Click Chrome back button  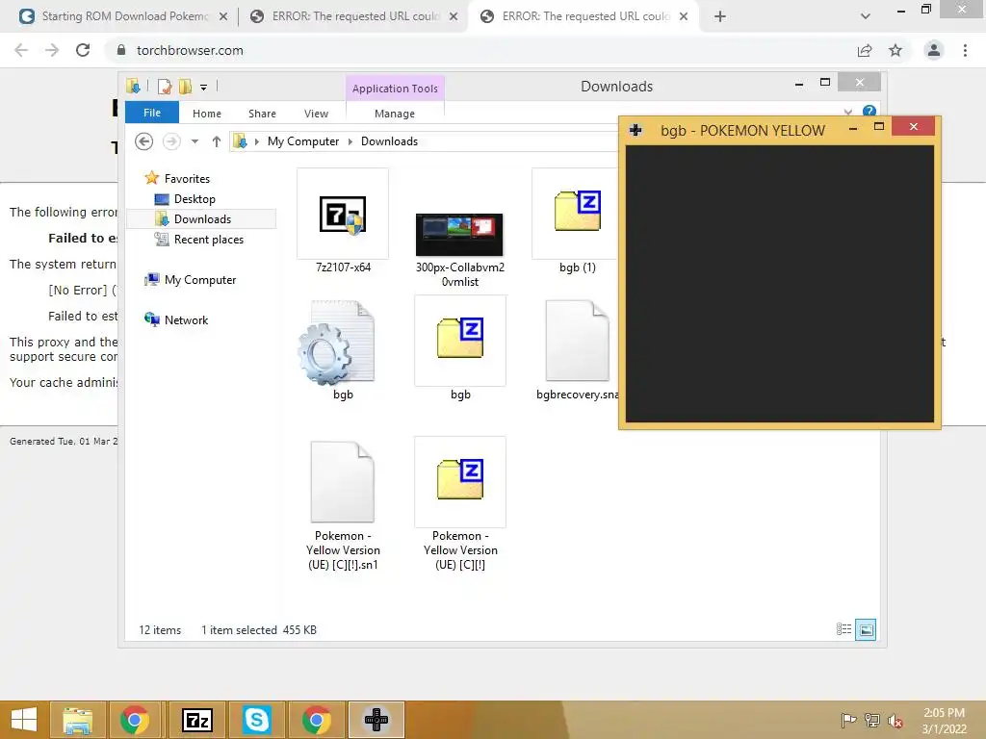pos(21,50)
